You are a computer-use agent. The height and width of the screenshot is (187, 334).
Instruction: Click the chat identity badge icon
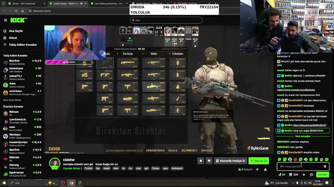tap(311, 175)
